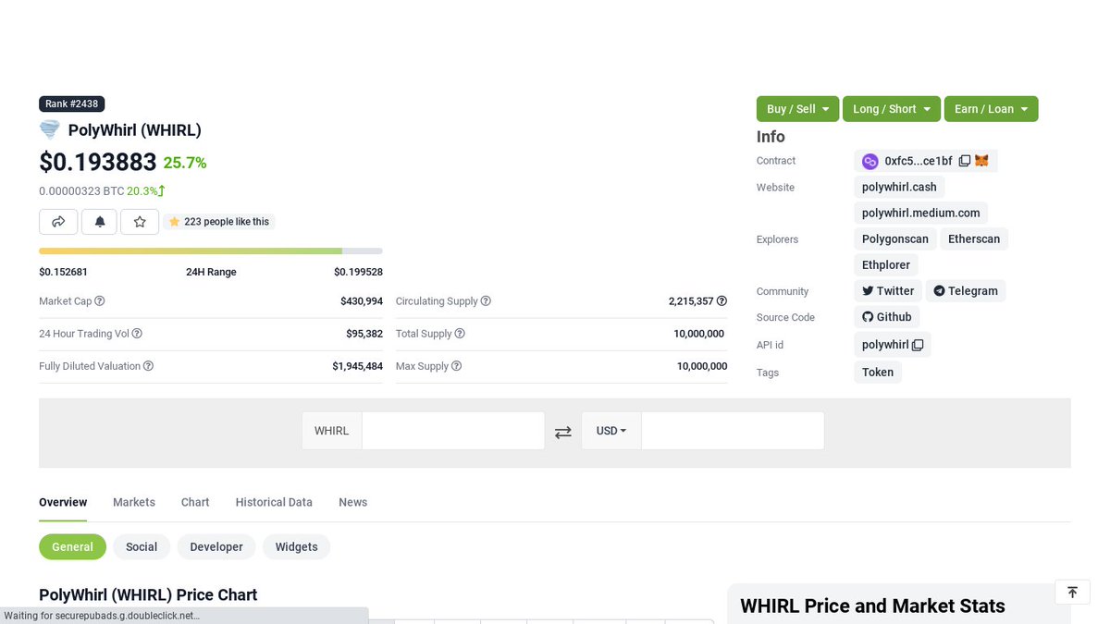Click the polygon chain icon in contract
The width and height of the screenshot is (1110, 624).
coord(870,161)
